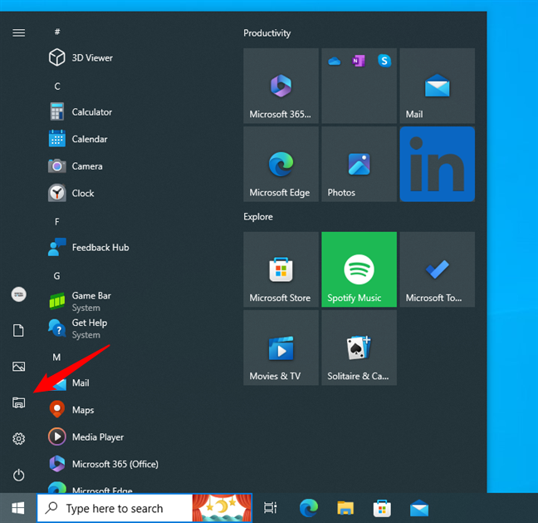Click the OneNote icon in folder tile
Screen dimensions: 538x523
(x=359, y=62)
